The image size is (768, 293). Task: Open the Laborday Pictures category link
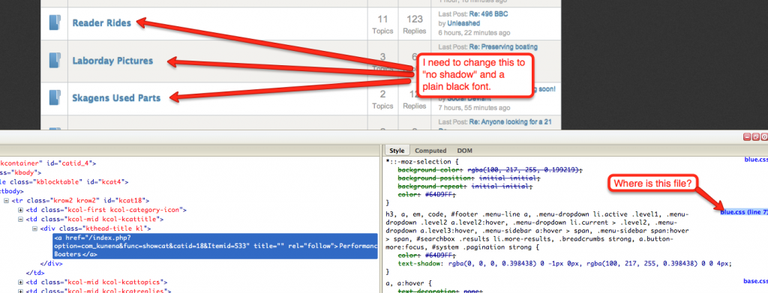point(112,61)
